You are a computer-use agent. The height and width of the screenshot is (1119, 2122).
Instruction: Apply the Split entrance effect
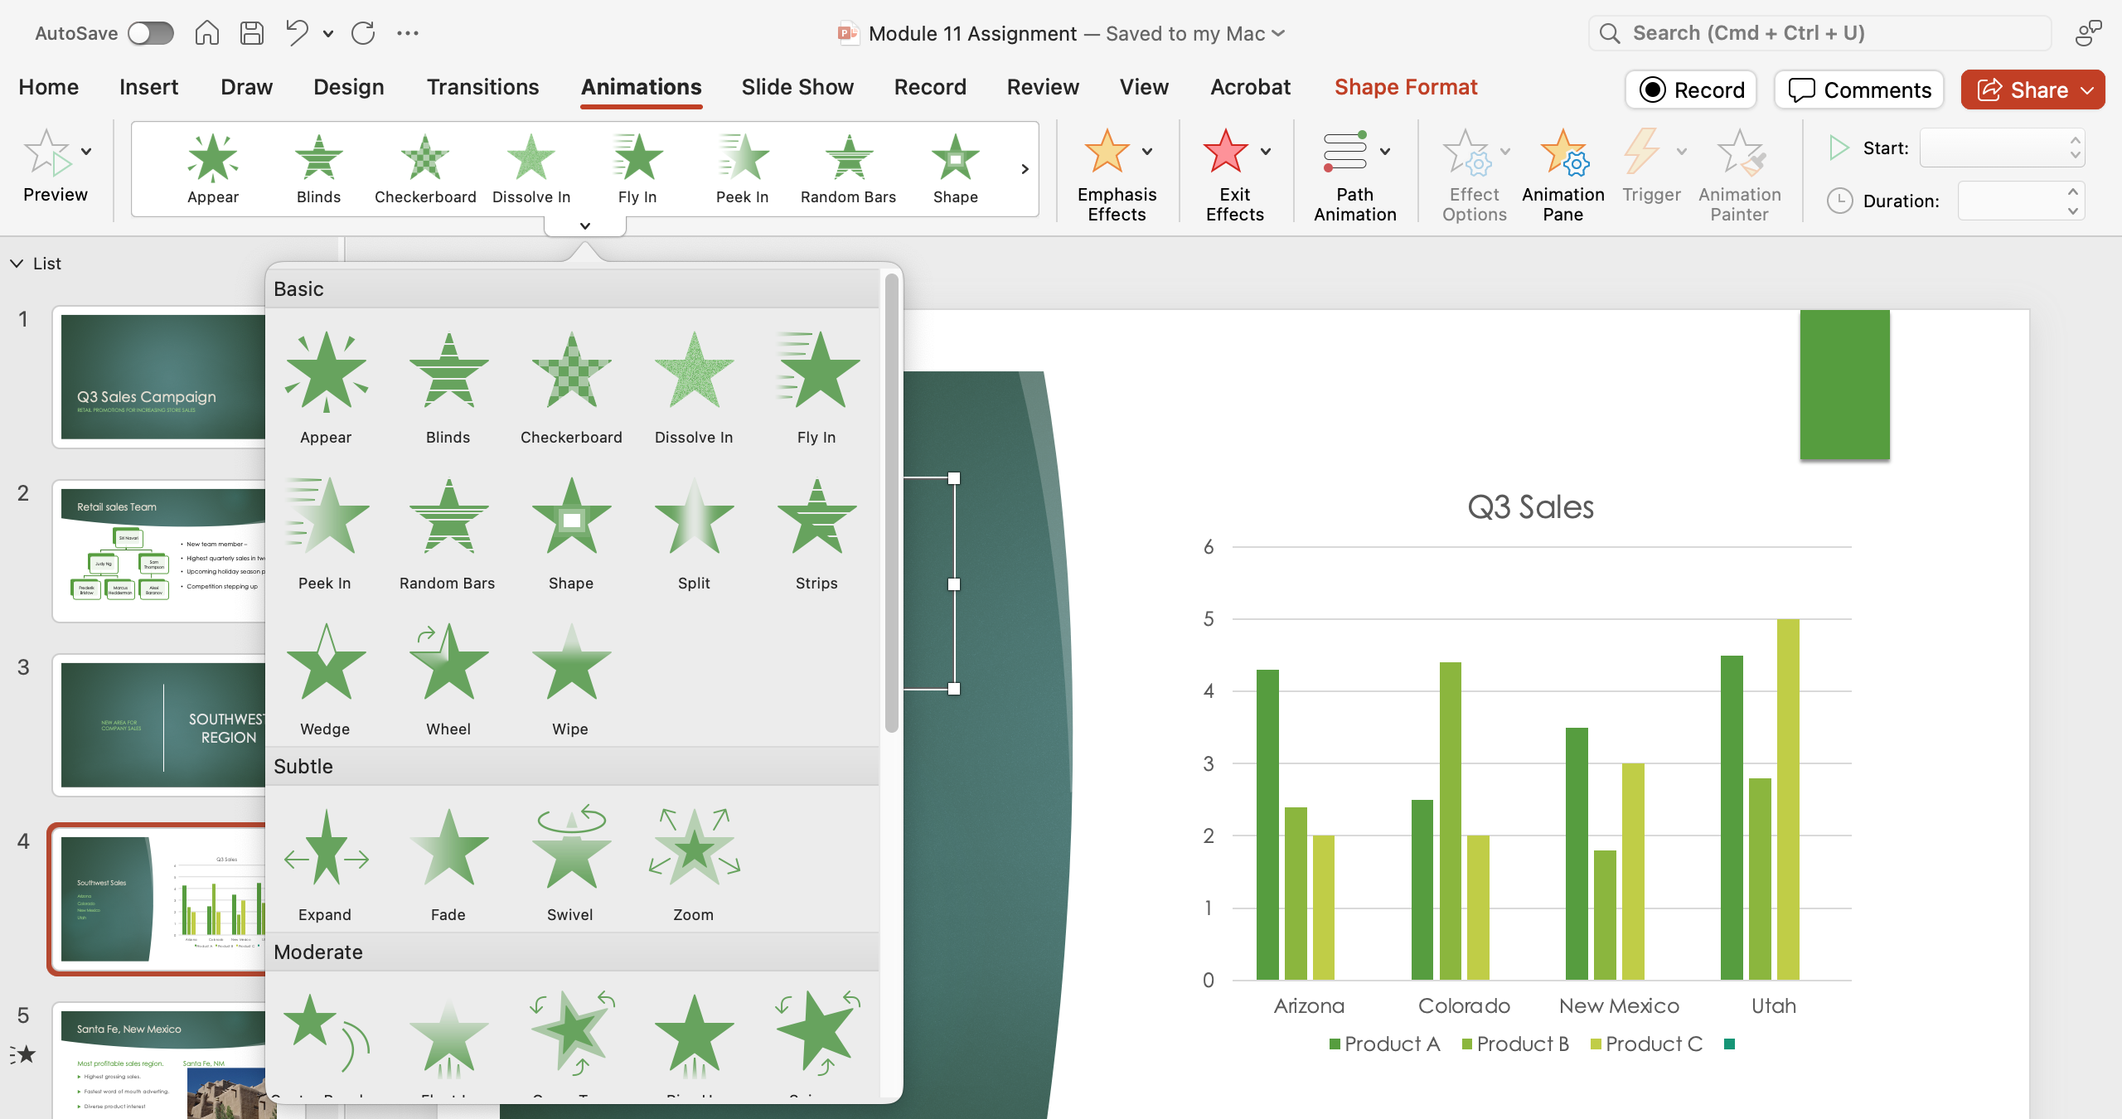point(694,534)
